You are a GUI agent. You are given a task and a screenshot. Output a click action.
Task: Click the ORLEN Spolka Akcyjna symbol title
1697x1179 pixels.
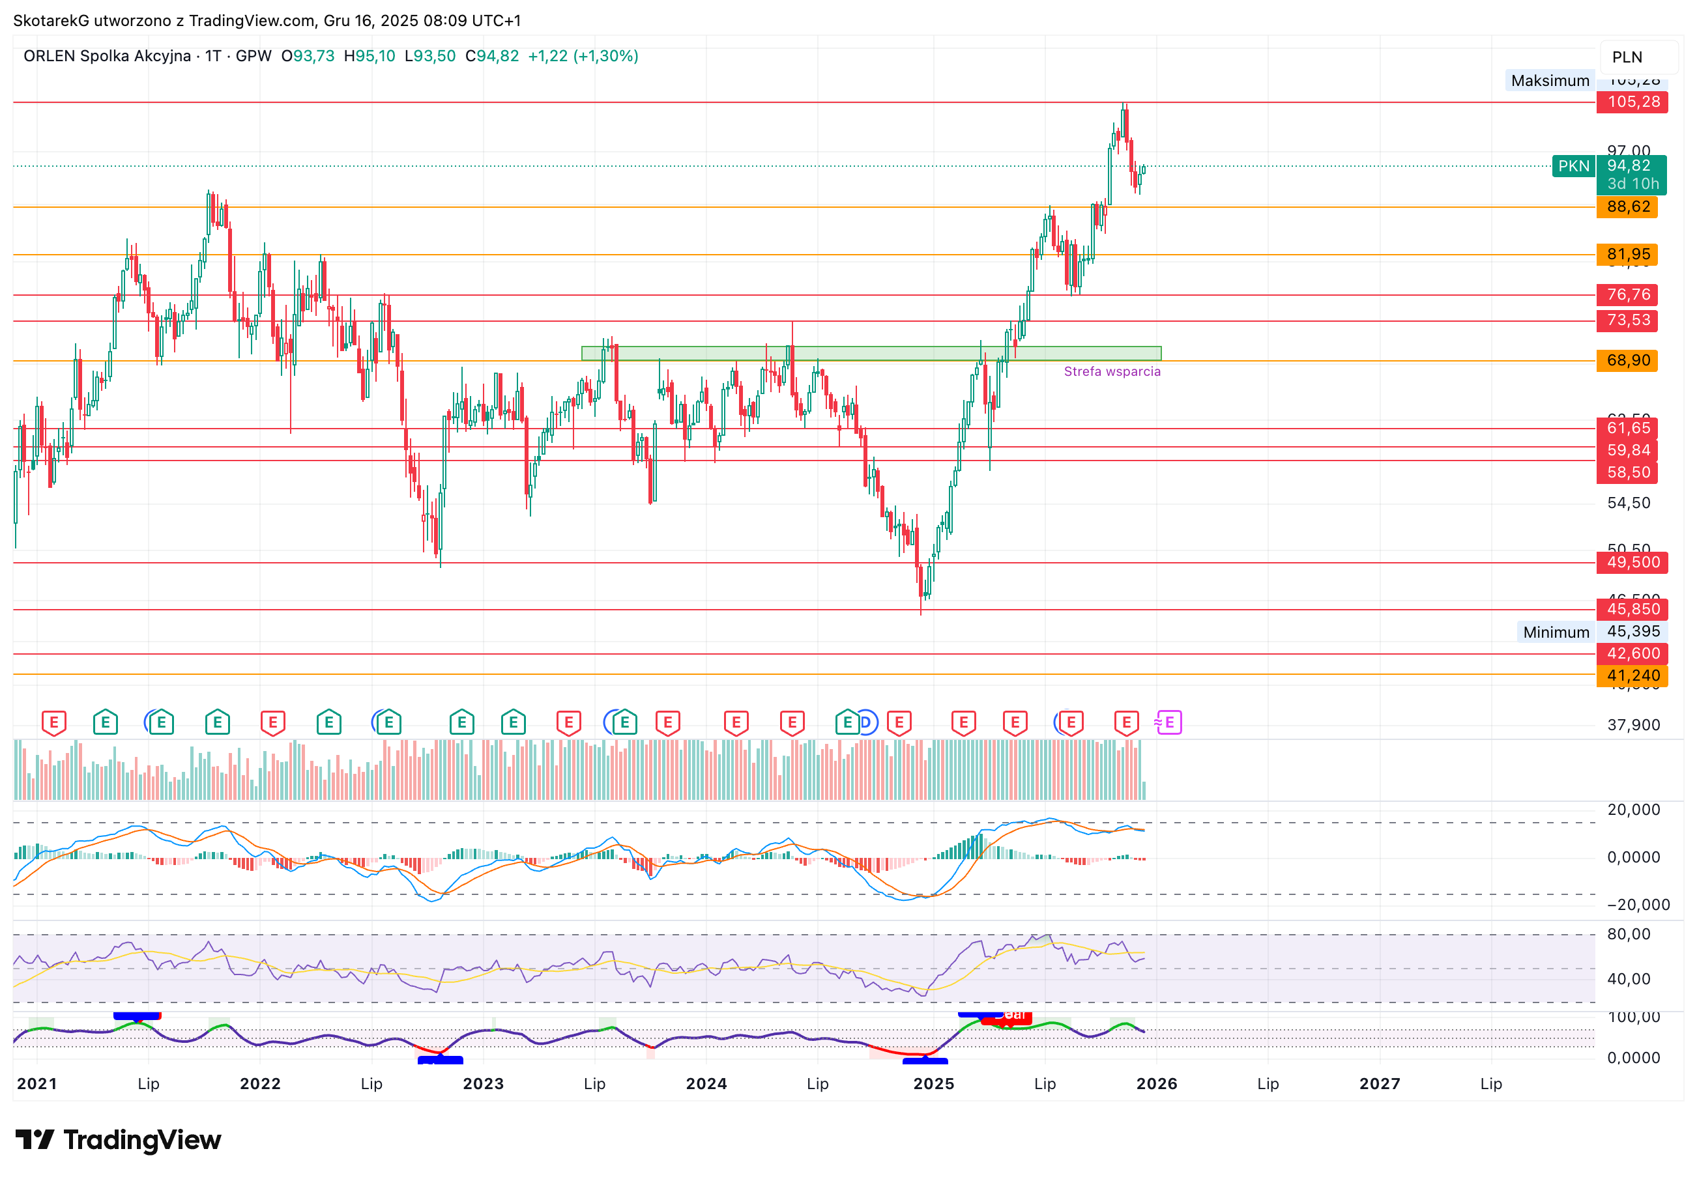[107, 56]
